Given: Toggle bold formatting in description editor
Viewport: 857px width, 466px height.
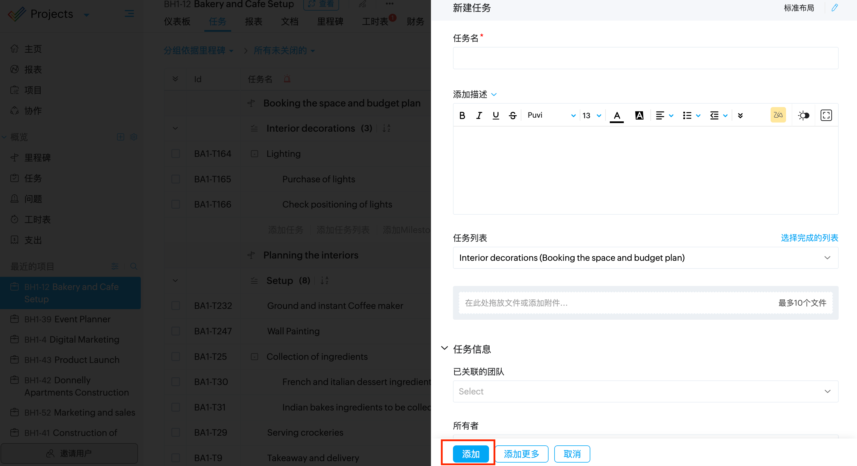Looking at the screenshot, I should pos(462,115).
